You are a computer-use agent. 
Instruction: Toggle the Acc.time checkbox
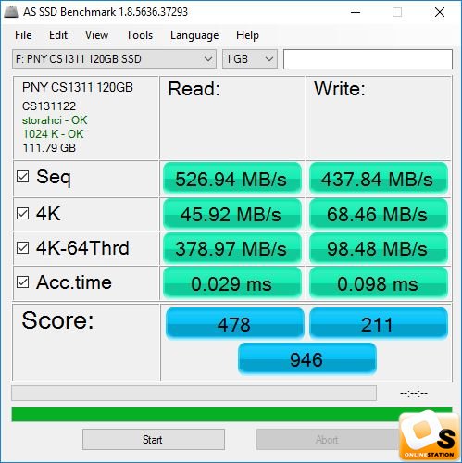point(23,282)
